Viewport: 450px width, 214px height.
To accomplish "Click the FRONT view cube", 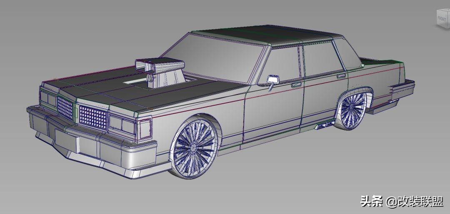I will click(x=443, y=19).
